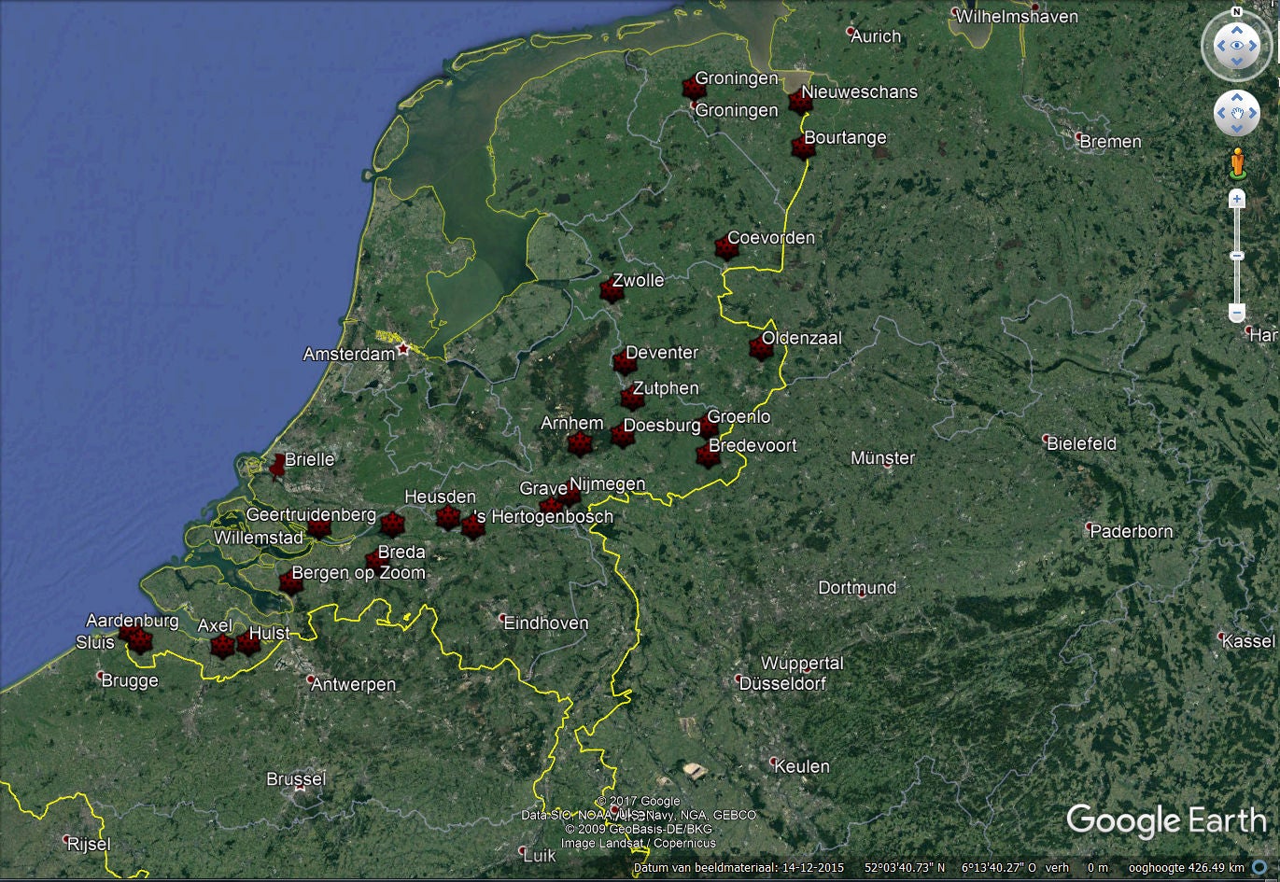Select the Arnhem fortress placemark
This screenshot has width=1280, height=882.
click(x=580, y=442)
